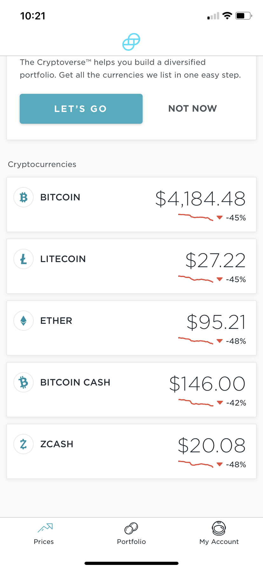Viewport: 263px width, 570px height.
Task: Tap Ether's red sparkline chart
Action: [196, 340]
